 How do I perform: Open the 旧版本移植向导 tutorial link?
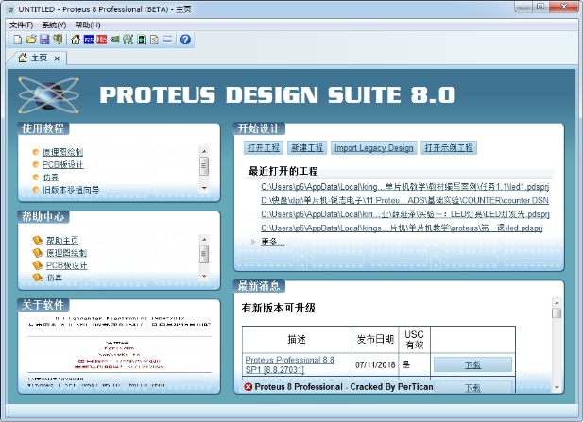tap(71, 190)
